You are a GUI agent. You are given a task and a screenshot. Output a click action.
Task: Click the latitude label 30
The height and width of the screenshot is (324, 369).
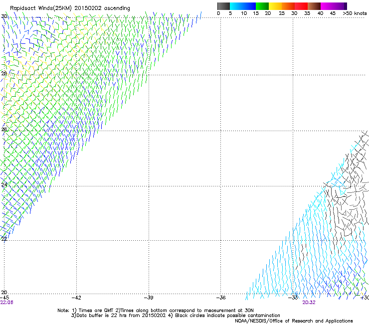coord(4,16)
